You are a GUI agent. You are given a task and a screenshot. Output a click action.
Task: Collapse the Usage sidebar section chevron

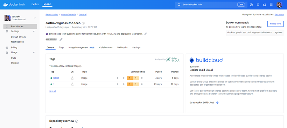34,52
